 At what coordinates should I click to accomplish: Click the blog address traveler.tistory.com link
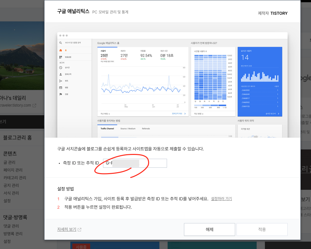click(15, 105)
